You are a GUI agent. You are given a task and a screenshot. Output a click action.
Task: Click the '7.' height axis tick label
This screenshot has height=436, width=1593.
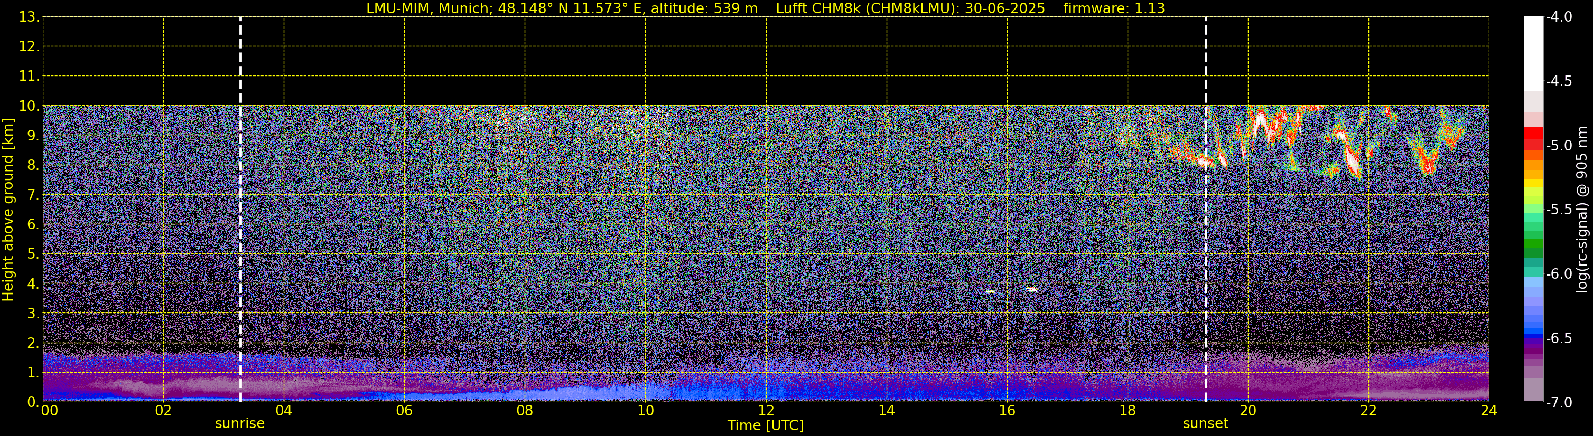coord(33,195)
